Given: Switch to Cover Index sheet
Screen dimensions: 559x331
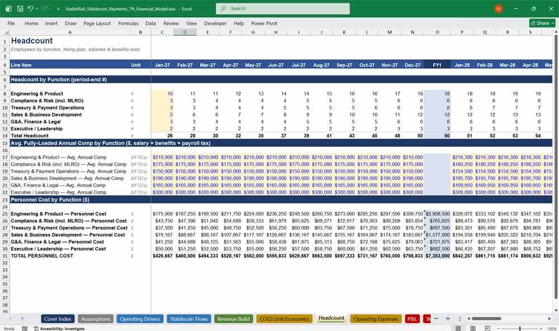Looking at the screenshot, I should 58,319.
